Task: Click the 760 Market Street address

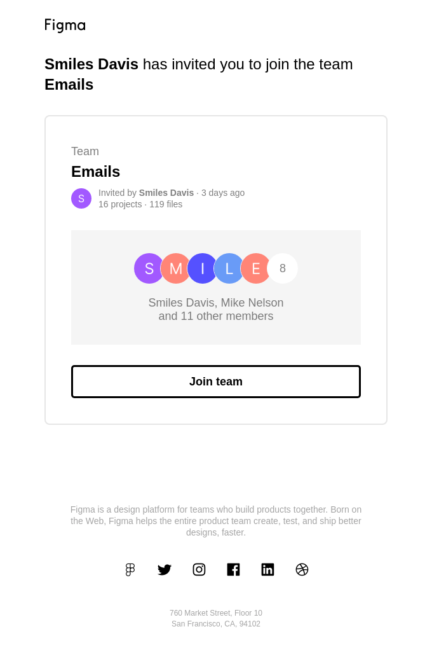Action: (x=216, y=613)
